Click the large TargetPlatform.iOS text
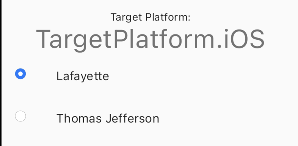298x146 pixels. [150, 40]
